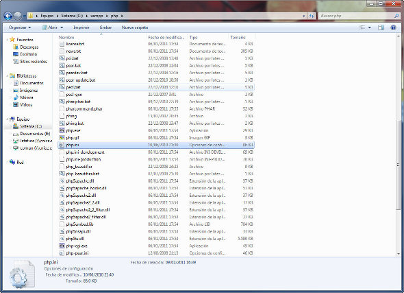Click Sistema (C:) in the breadcrumb

click(x=72, y=16)
